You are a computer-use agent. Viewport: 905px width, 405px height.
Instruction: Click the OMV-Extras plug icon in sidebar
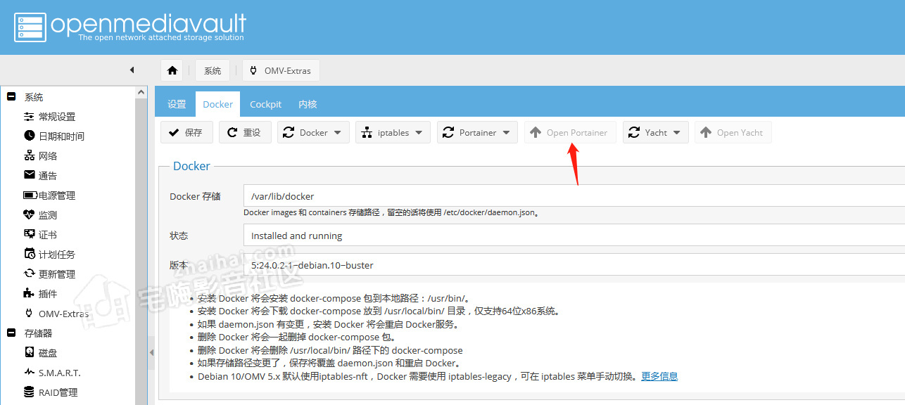(x=29, y=313)
